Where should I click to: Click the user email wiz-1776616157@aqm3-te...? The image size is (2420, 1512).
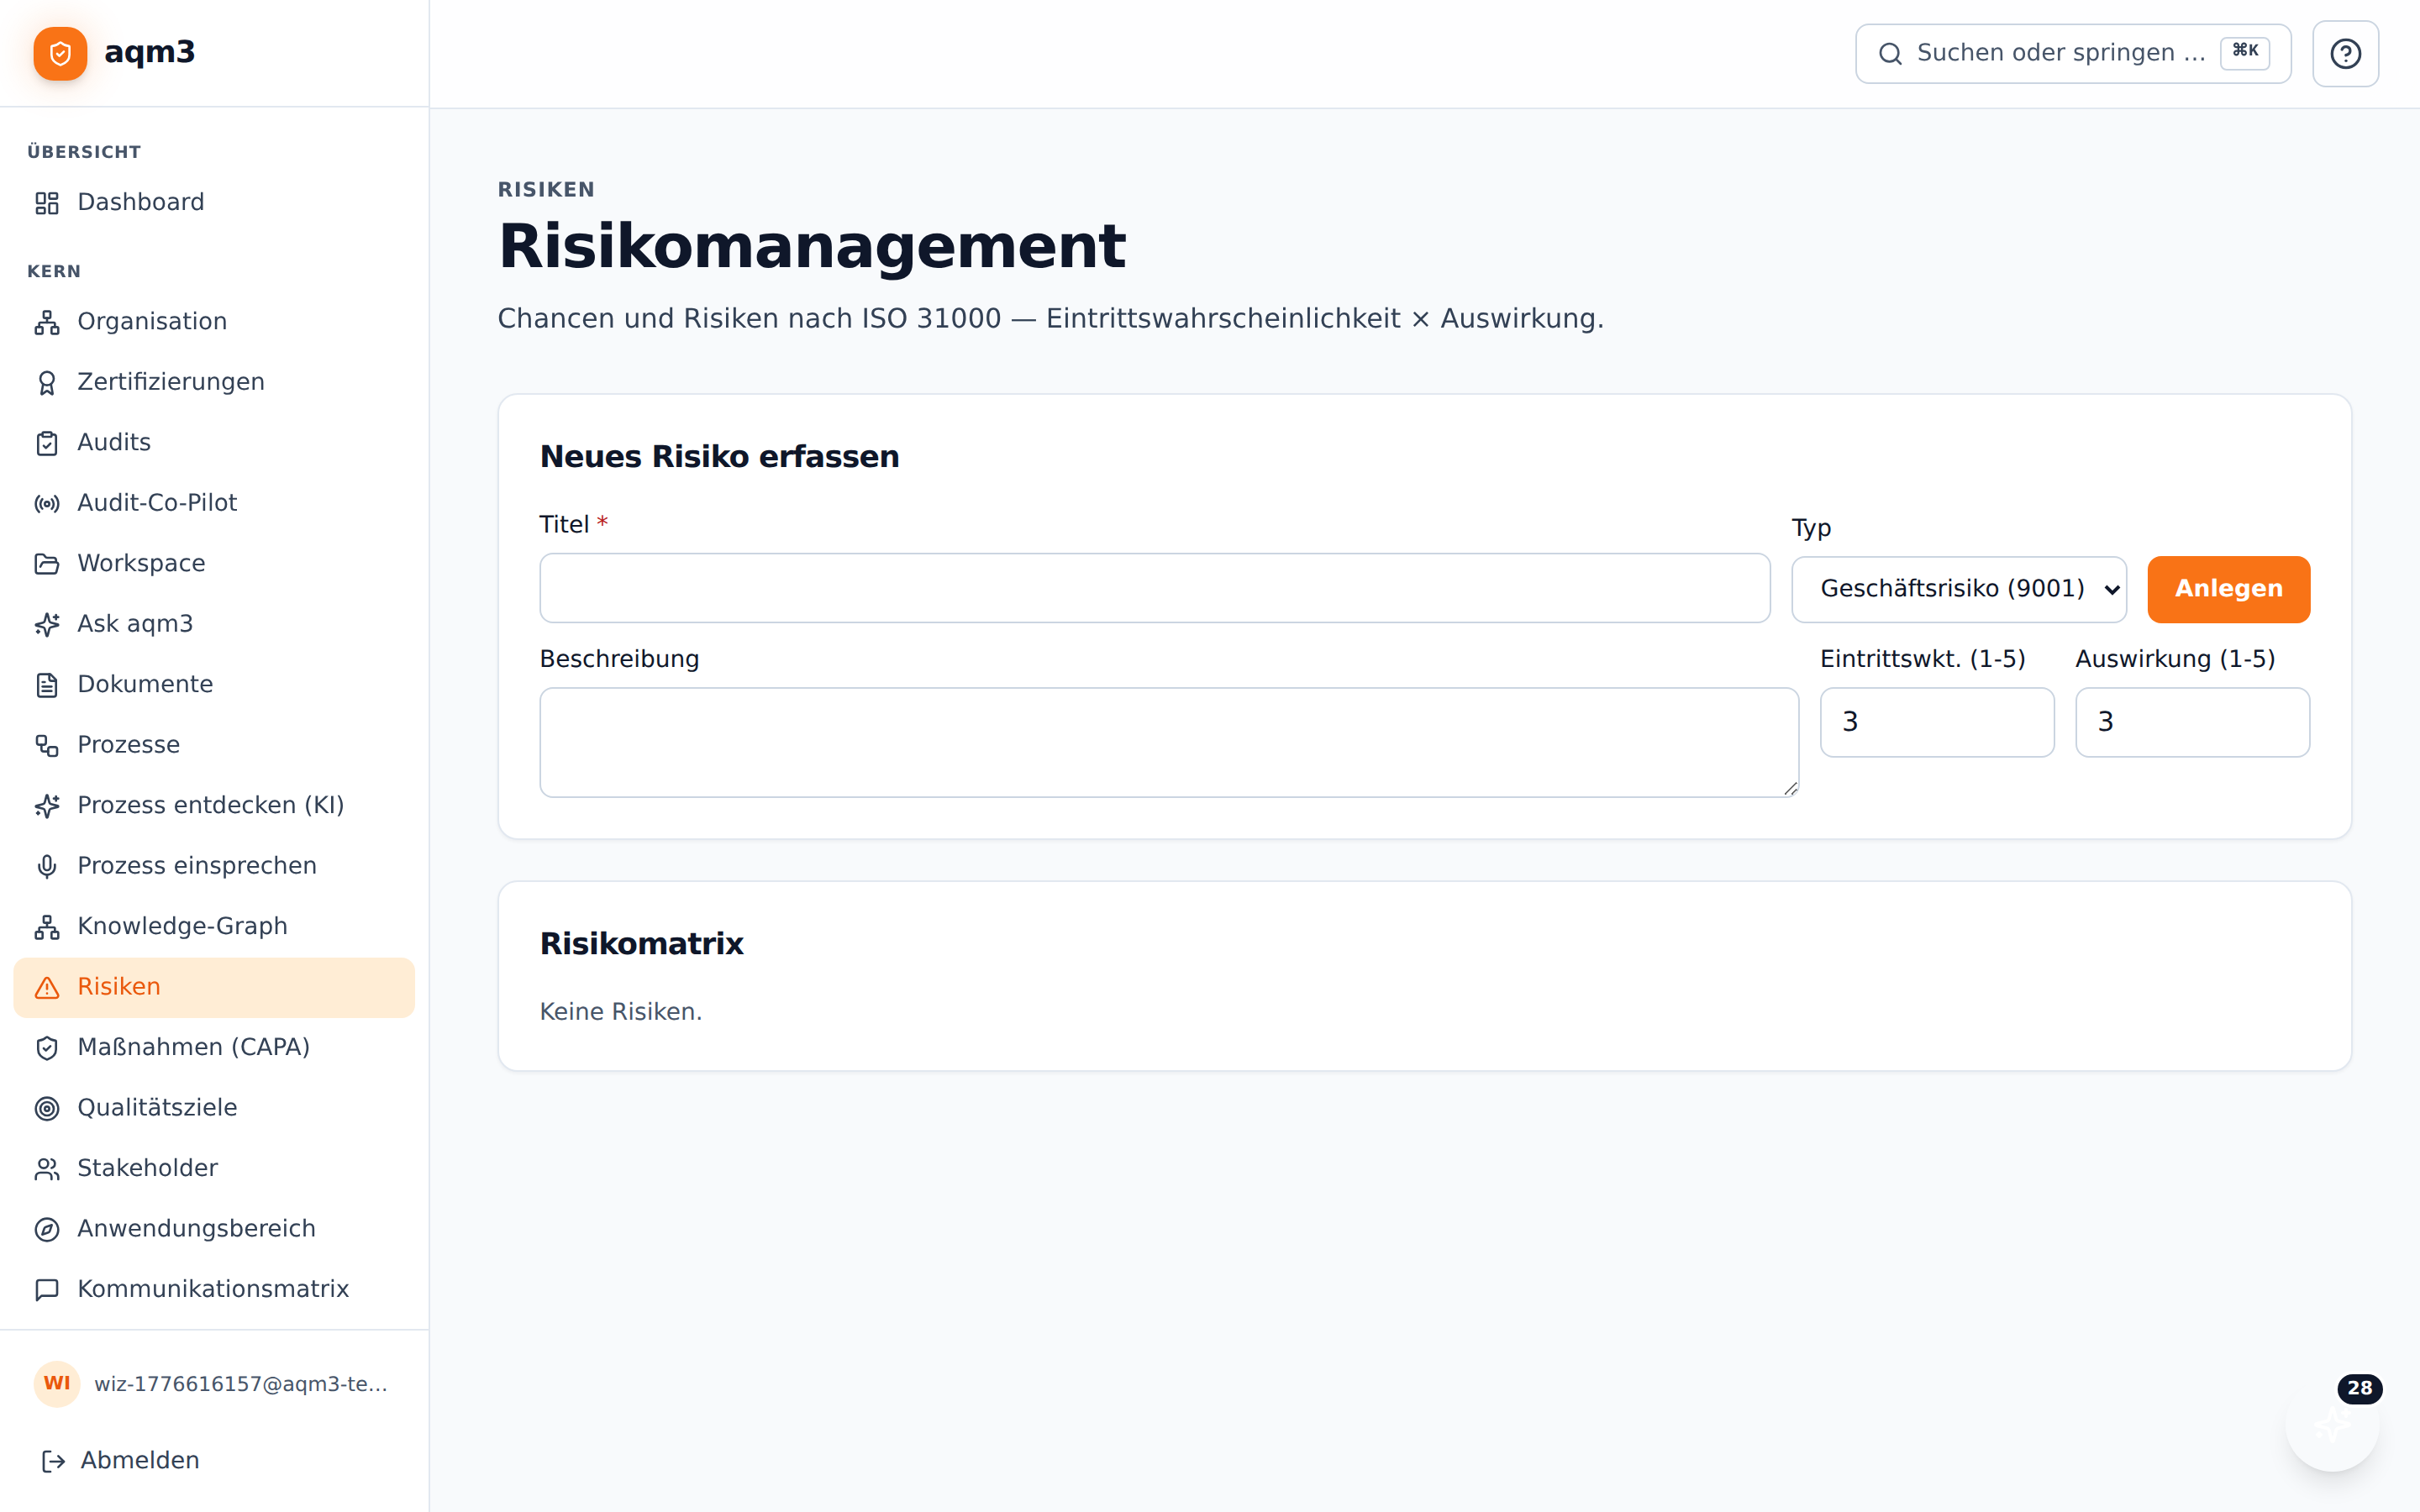[x=240, y=1384]
